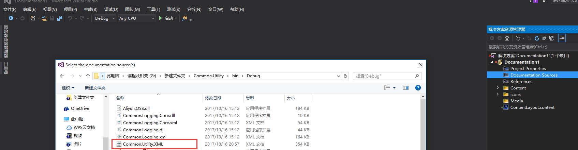
Task: Click the green Start debugging arrow
Action: point(160,18)
